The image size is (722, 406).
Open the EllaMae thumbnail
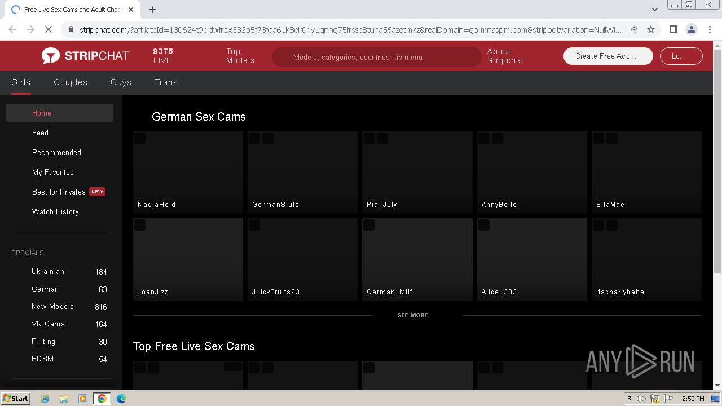pos(646,173)
